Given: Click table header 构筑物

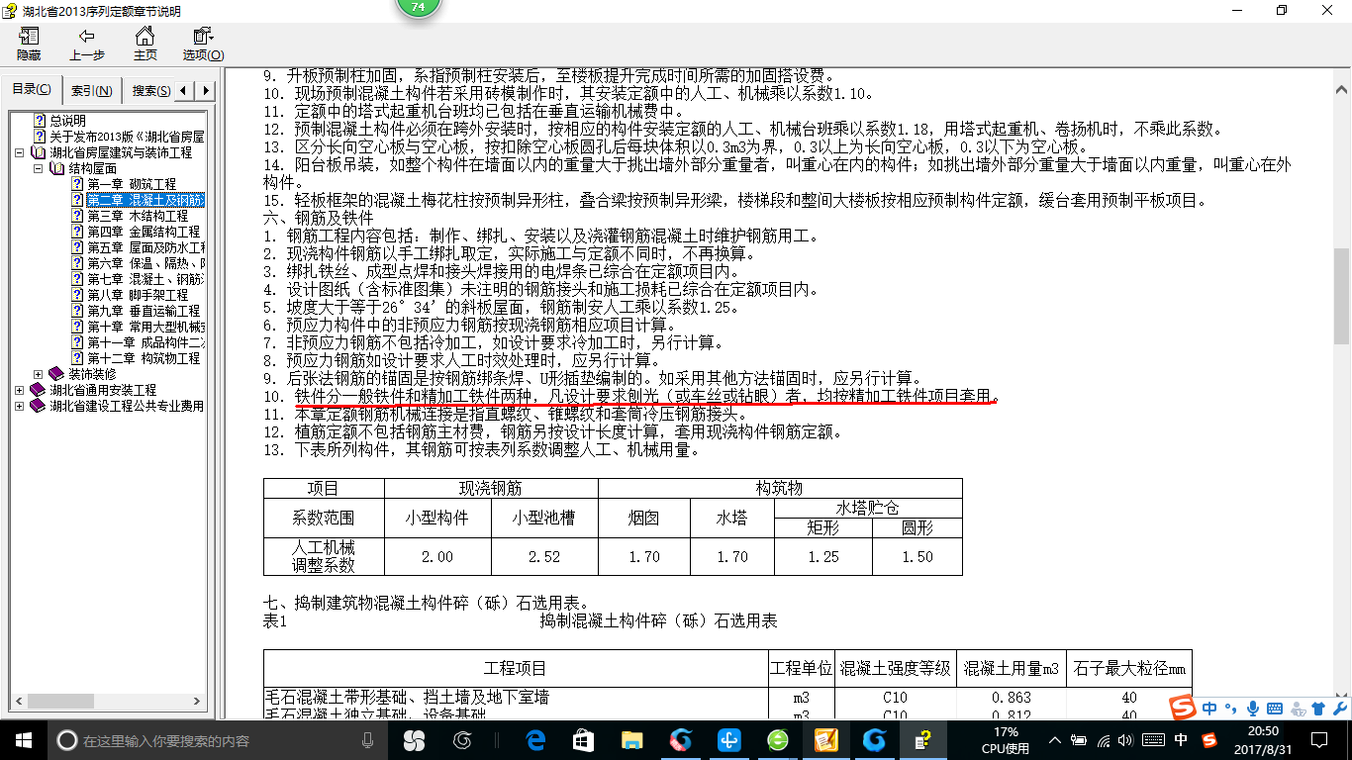Looking at the screenshot, I should (x=780, y=488).
